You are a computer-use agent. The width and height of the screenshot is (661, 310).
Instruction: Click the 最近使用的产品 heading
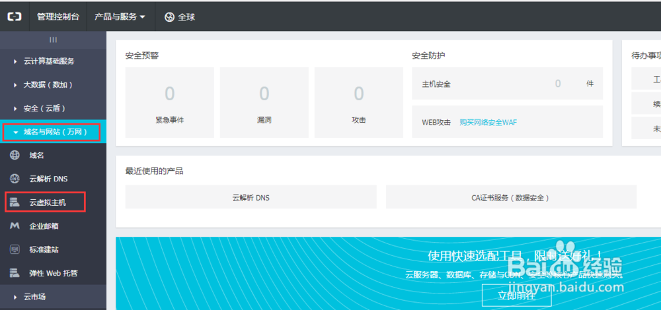154,171
